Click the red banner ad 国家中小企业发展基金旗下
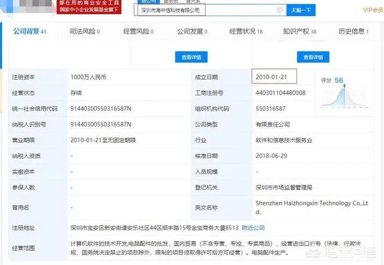384x265 pixels. tap(89, 7)
